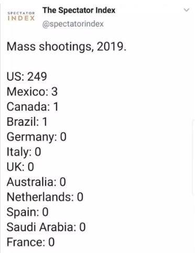Viewport: 195px width, 253px height.
Task: Click the 'France: 0' line
Action: (30, 242)
